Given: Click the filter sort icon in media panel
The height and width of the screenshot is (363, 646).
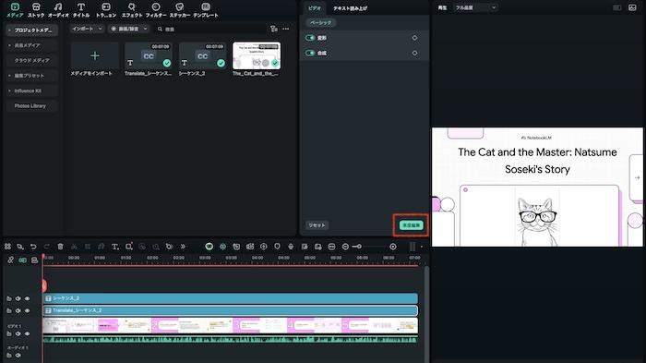Looking at the screenshot, I should pos(273,29).
